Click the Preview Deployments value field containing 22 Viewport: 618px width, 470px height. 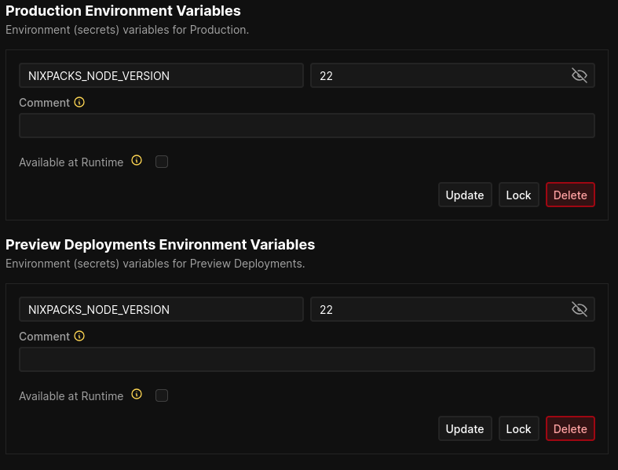(x=440, y=309)
